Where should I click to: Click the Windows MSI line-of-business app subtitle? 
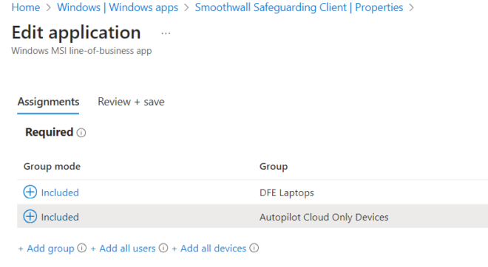coord(81,51)
